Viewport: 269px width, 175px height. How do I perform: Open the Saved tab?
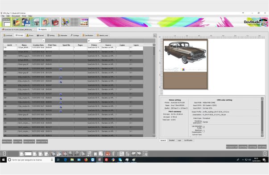pos(40,35)
